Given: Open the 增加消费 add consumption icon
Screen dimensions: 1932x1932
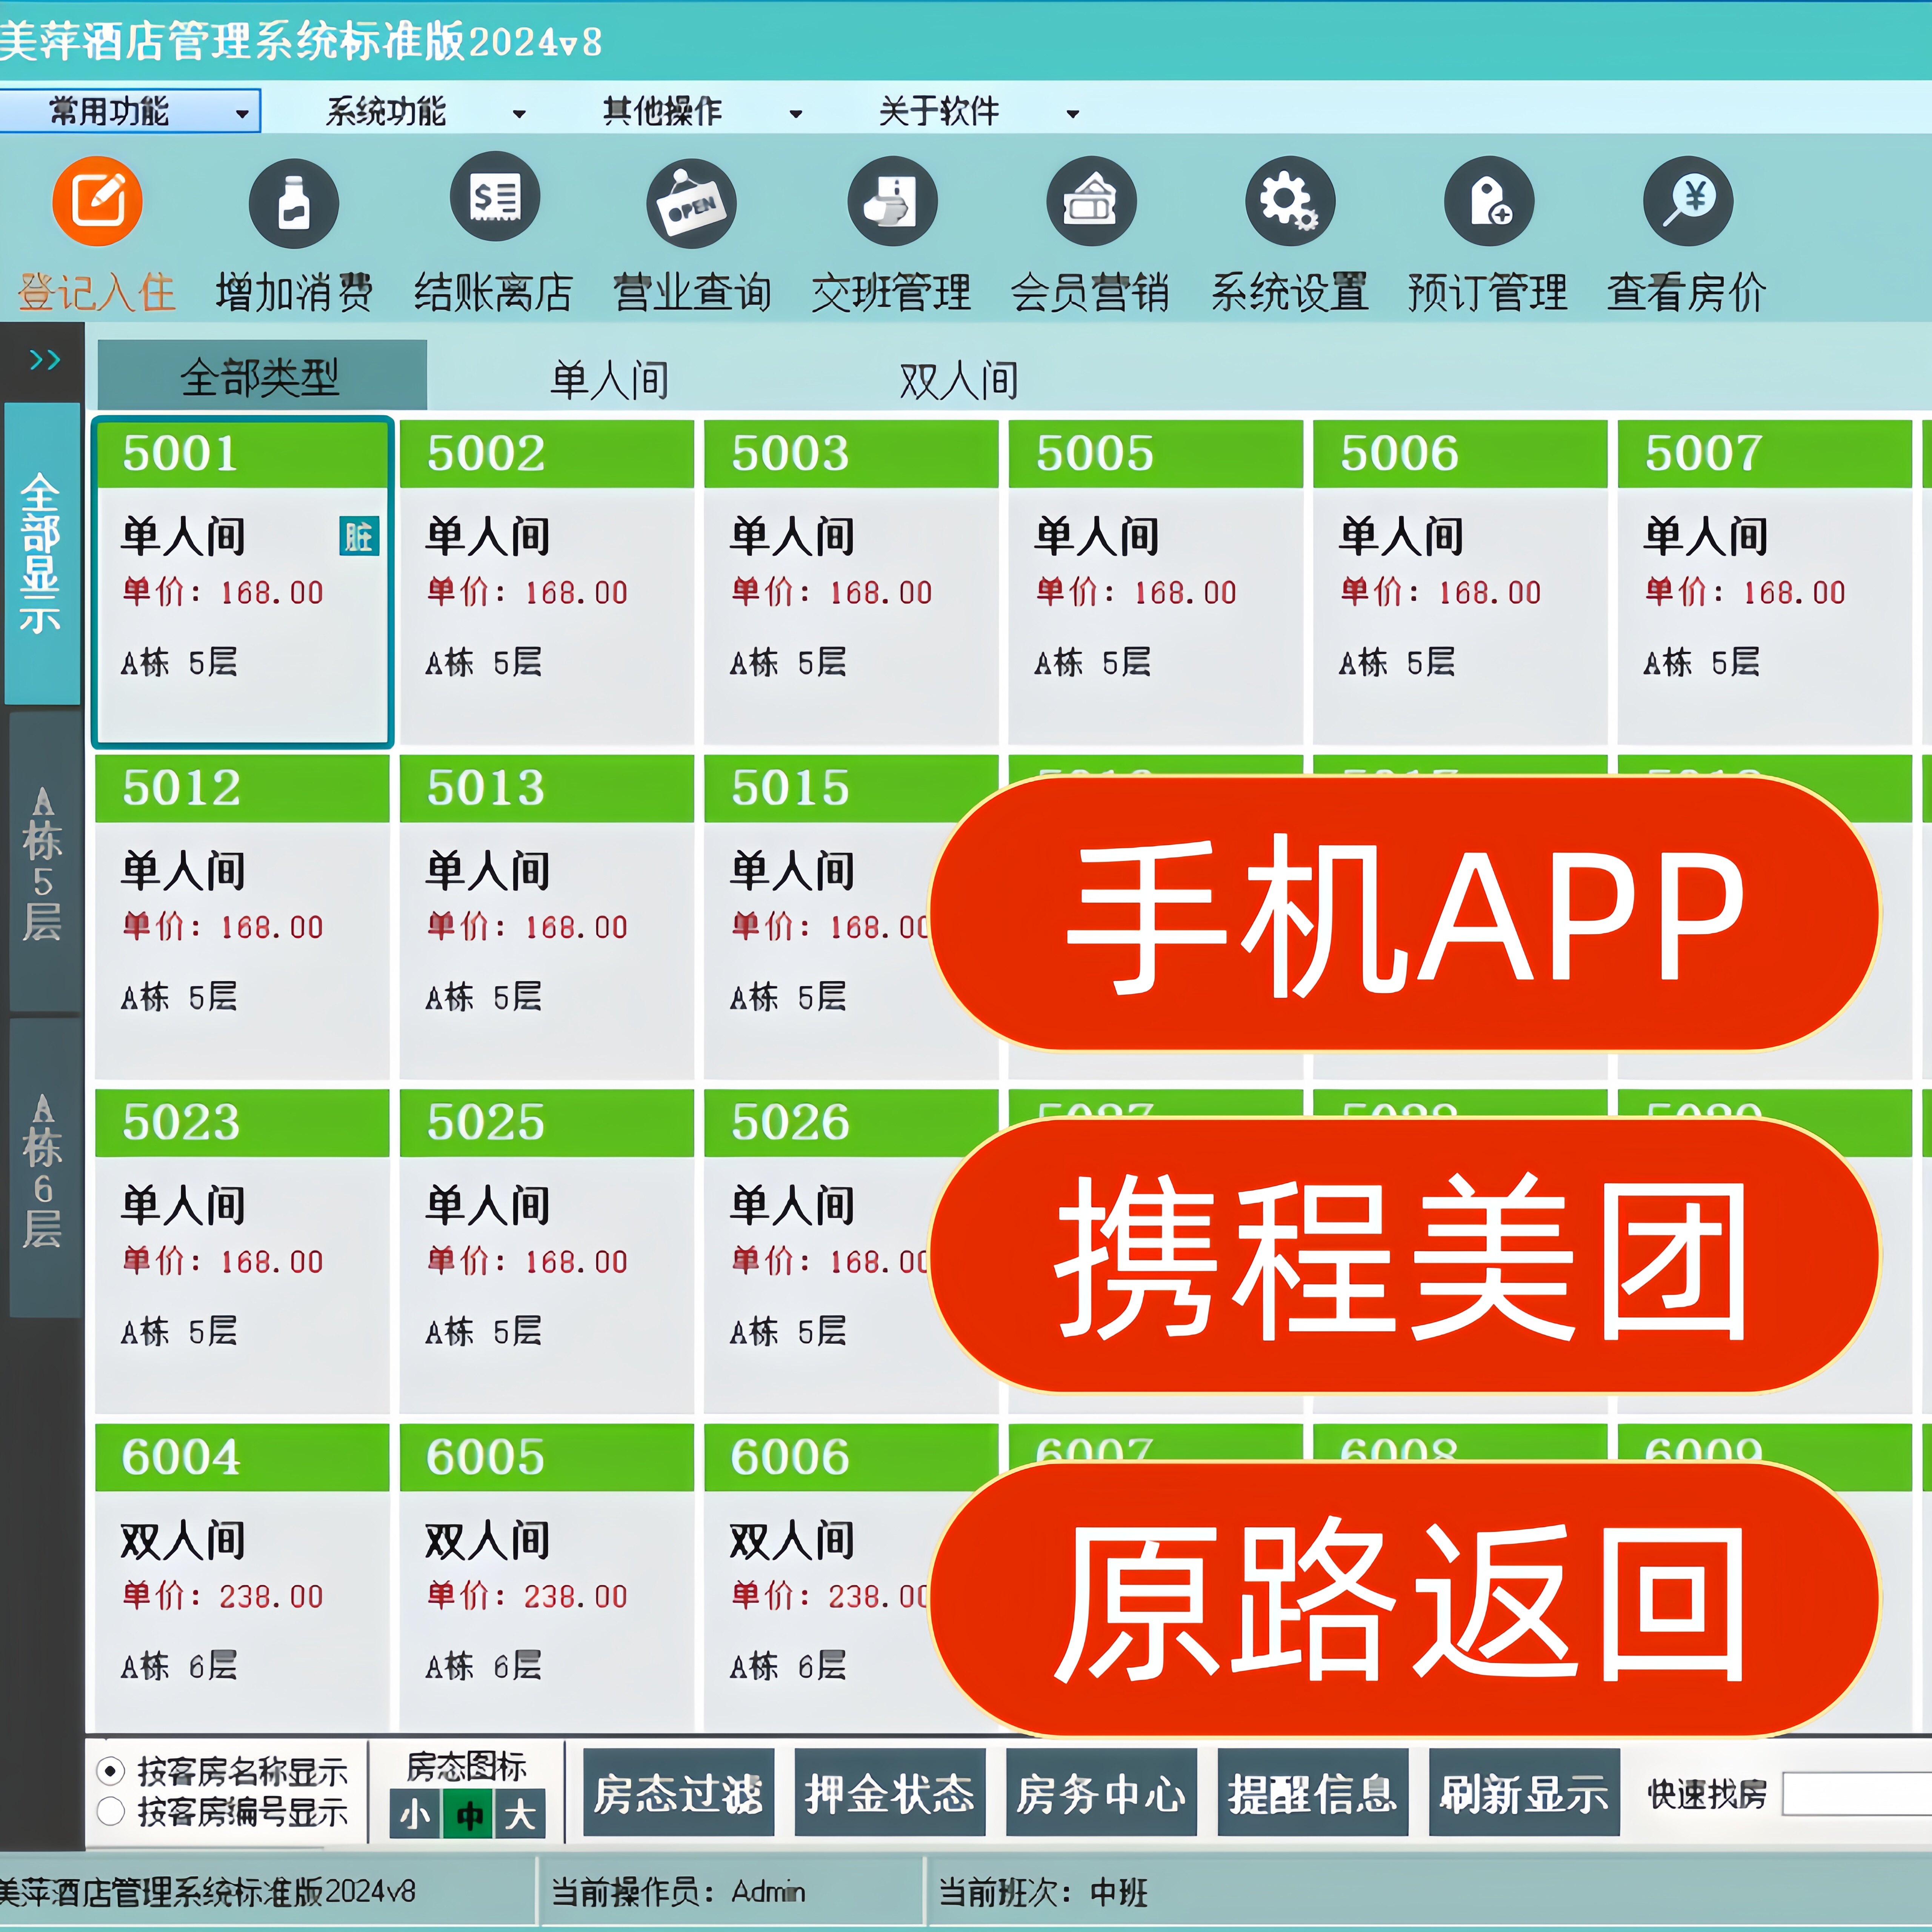Looking at the screenshot, I should pyautogui.click(x=294, y=203).
